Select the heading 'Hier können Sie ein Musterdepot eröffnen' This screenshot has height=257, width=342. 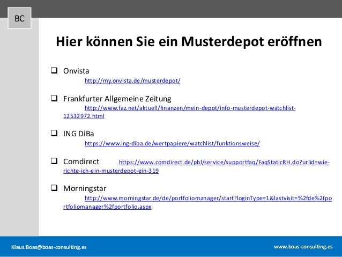coord(189,41)
